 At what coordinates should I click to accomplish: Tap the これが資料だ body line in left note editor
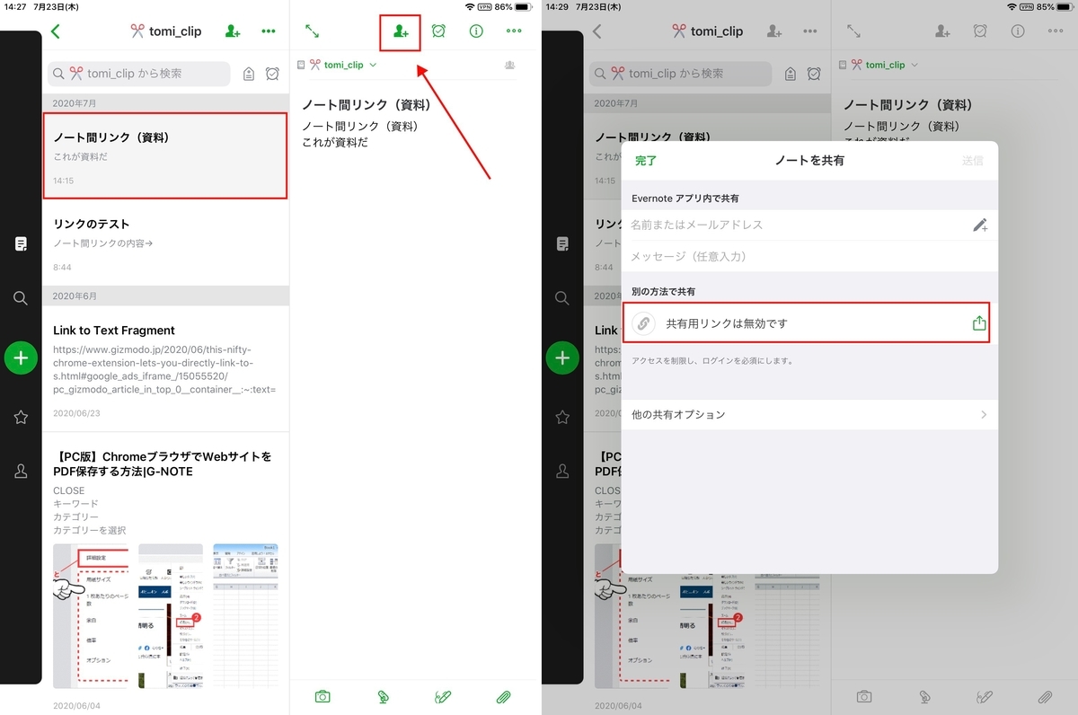pos(334,142)
